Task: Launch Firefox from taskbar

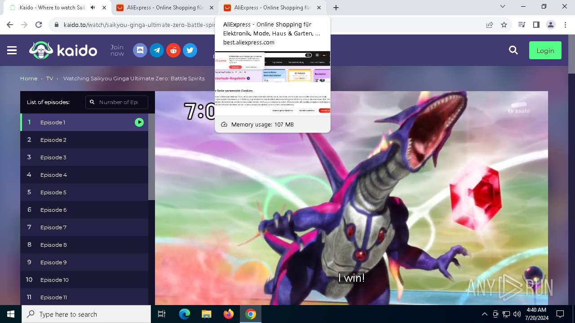Action: 229,314
